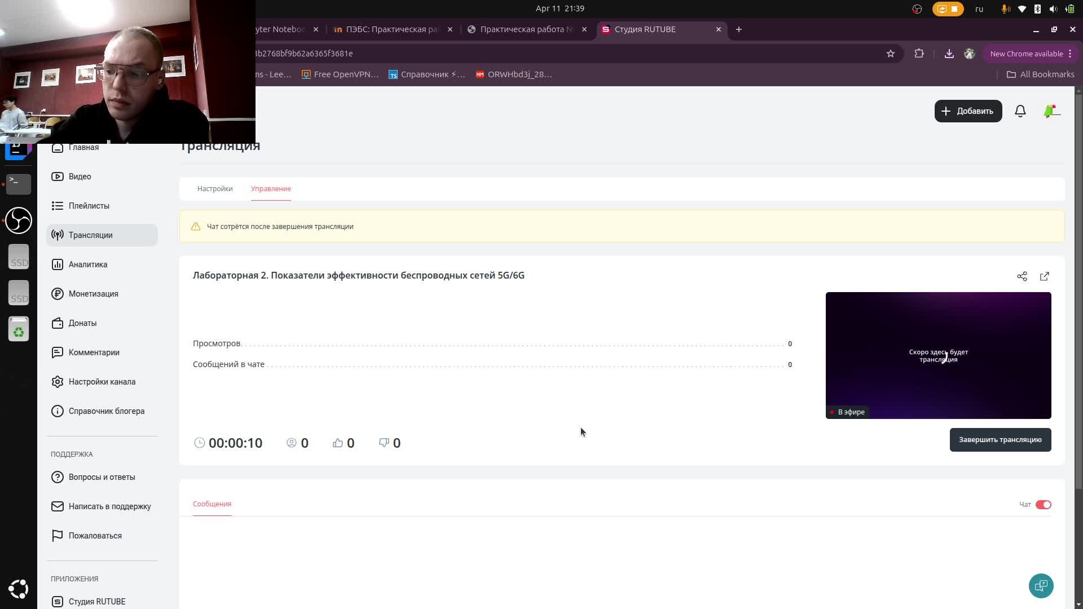
Task: Open notifications bell icon
Action: pyautogui.click(x=1020, y=111)
